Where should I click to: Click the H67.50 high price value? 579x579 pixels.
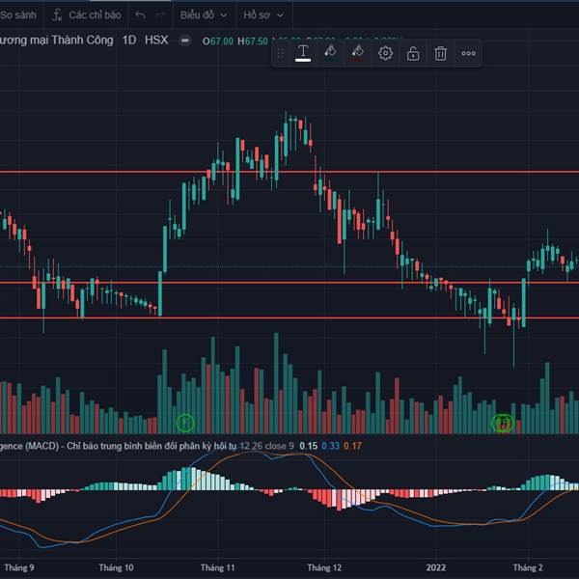[x=253, y=41]
